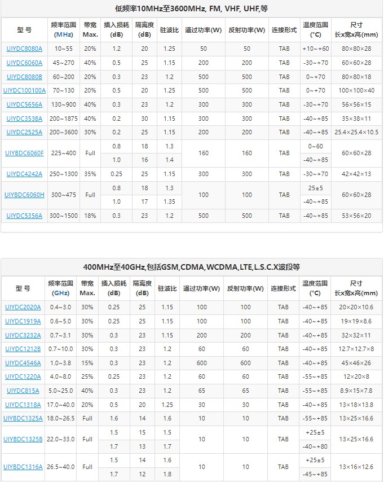Click frequency range cell '26.5~40.0'
This screenshot has height=482, width=384.
click(x=60, y=467)
